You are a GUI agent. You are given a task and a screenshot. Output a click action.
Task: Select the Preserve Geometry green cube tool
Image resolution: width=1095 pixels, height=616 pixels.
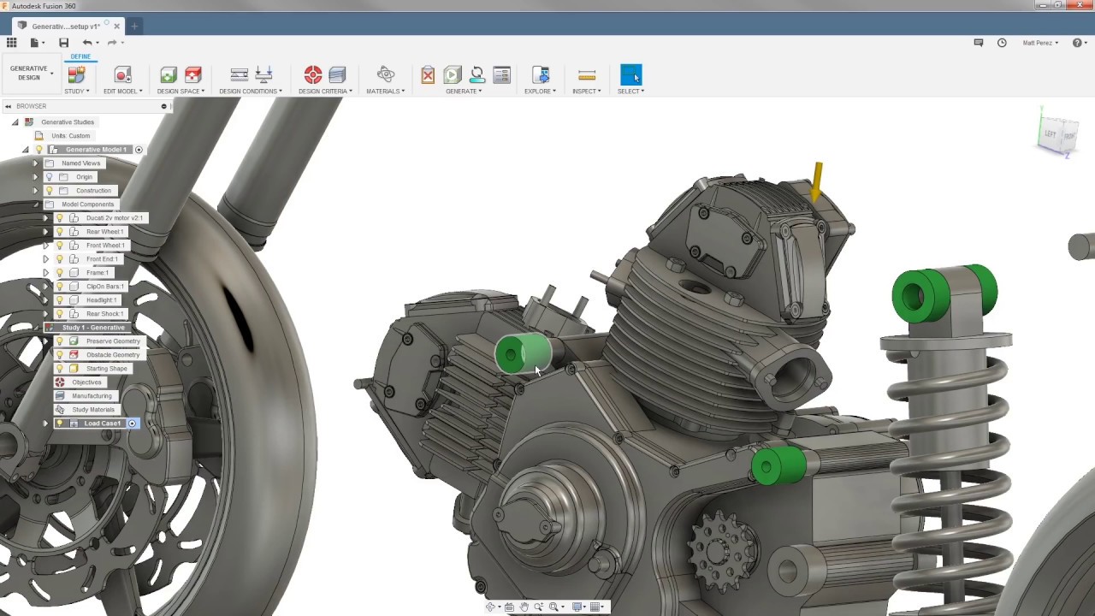169,75
